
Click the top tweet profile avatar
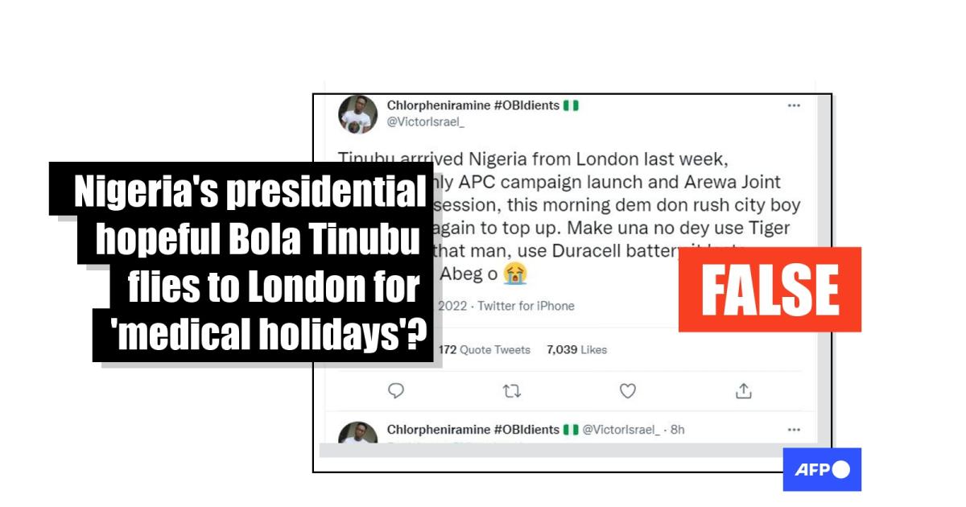357,115
